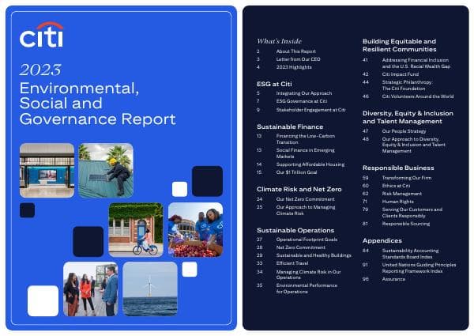Open Strategic Philanthropy: The Citi Foundation entry
The width and height of the screenshot is (474, 336).
tap(407, 85)
